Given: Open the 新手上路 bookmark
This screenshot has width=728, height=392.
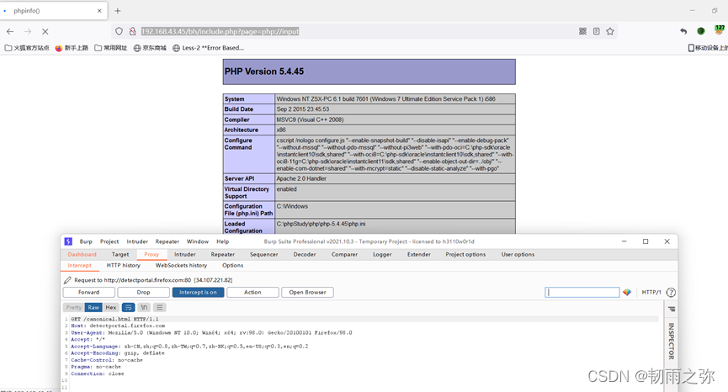Looking at the screenshot, I should (x=72, y=48).
